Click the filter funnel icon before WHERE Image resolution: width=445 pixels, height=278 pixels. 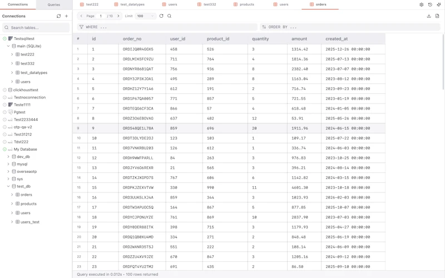(x=81, y=27)
